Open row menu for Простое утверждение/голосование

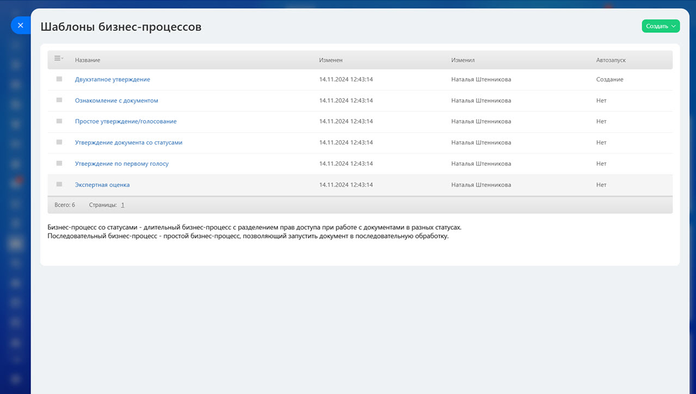pyautogui.click(x=59, y=121)
